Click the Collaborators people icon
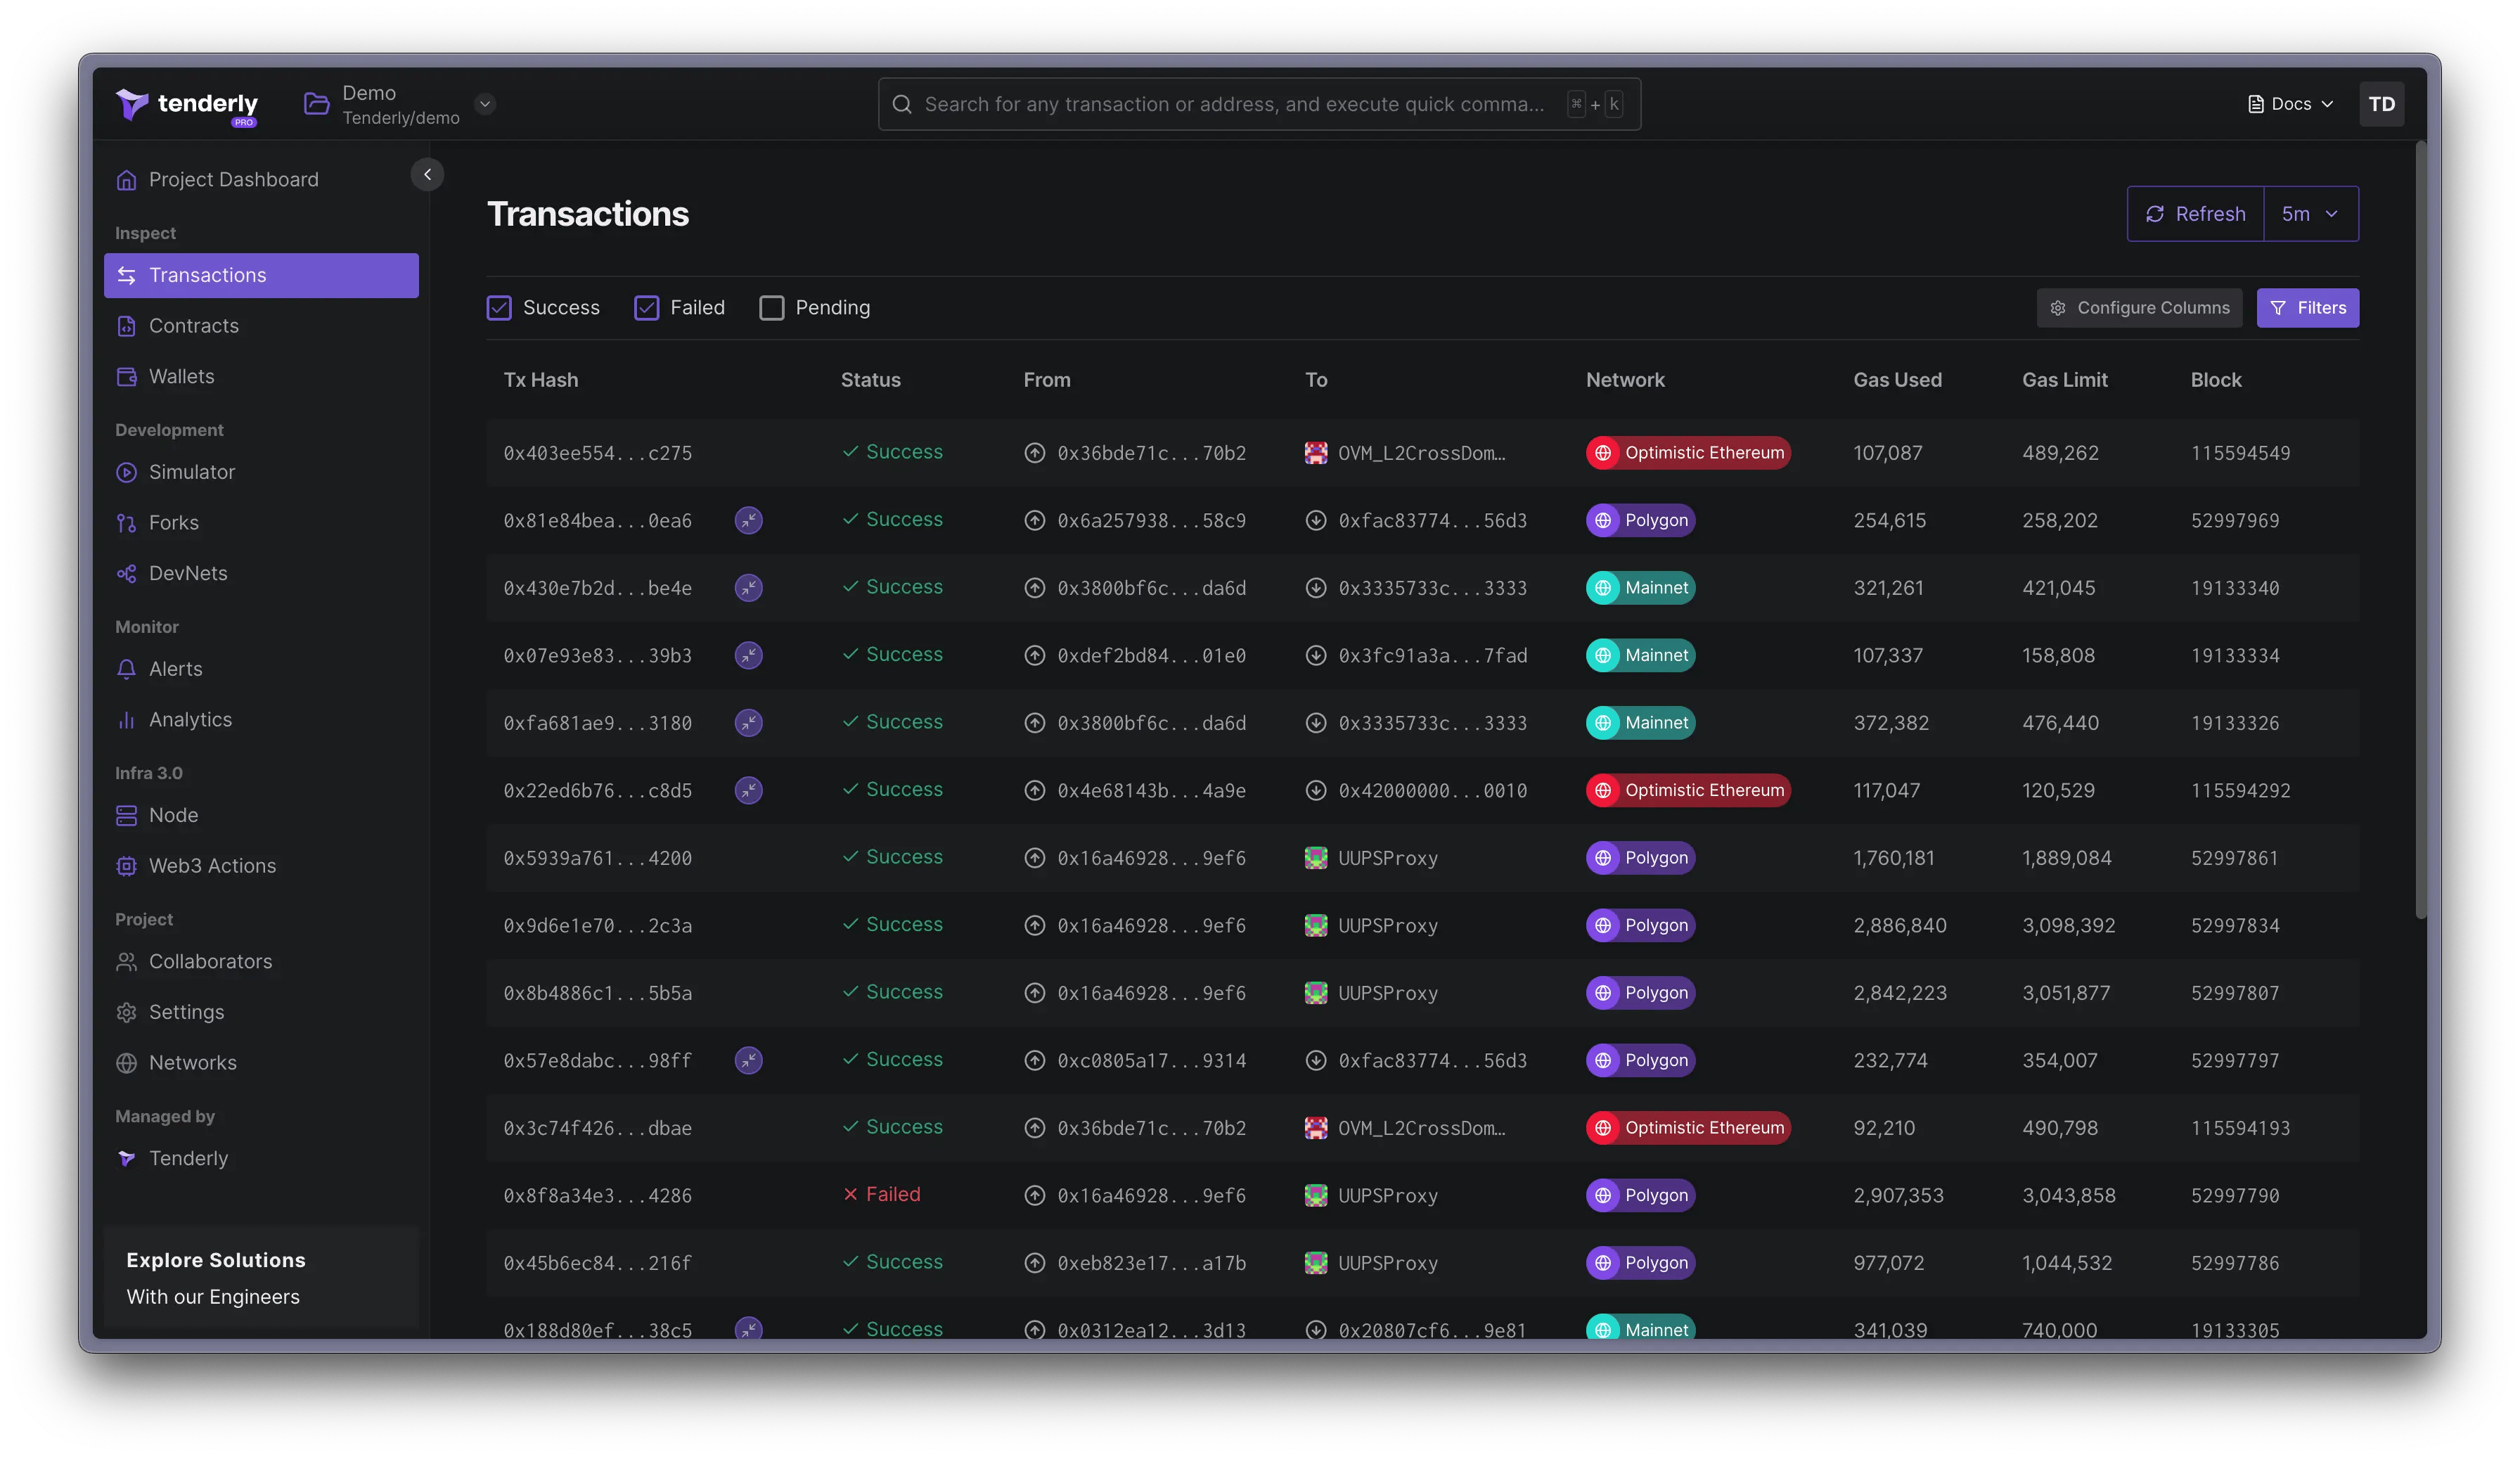Viewport: 2520px width, 1457px height. 126,961
